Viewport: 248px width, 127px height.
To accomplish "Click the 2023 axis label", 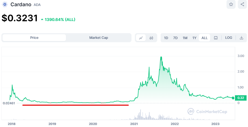I will pyautogui.click(x=215, y=124).
